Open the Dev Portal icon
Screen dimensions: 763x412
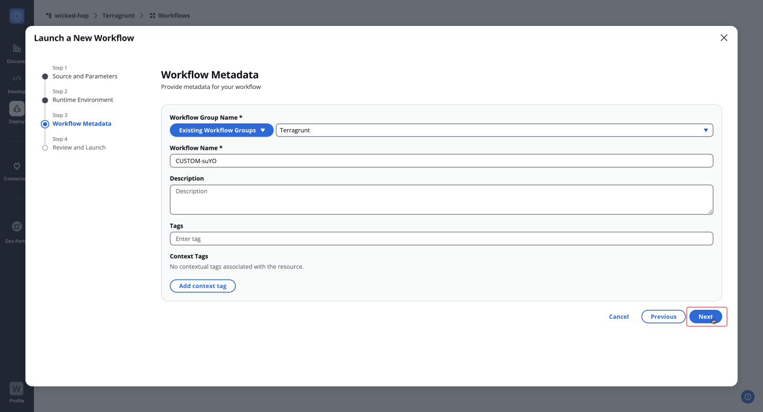coord(16,227)
